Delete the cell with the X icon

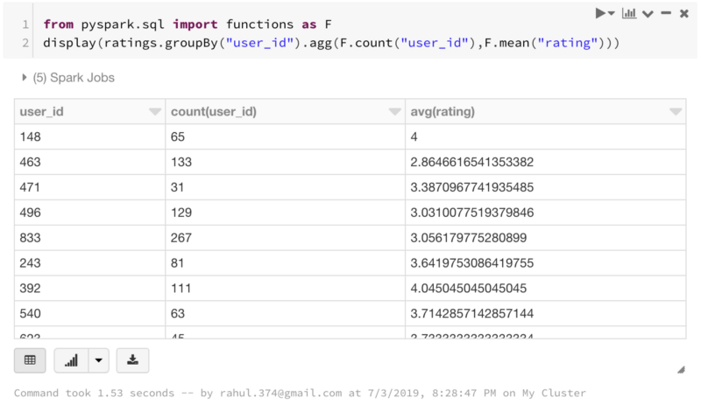[683, 13]
